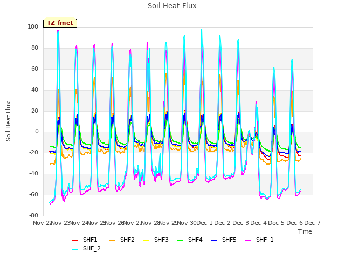Image resolution: width=345 pixels, height=259 pixels.
Task: Click the Time axis label
Action: click(305, 231)
